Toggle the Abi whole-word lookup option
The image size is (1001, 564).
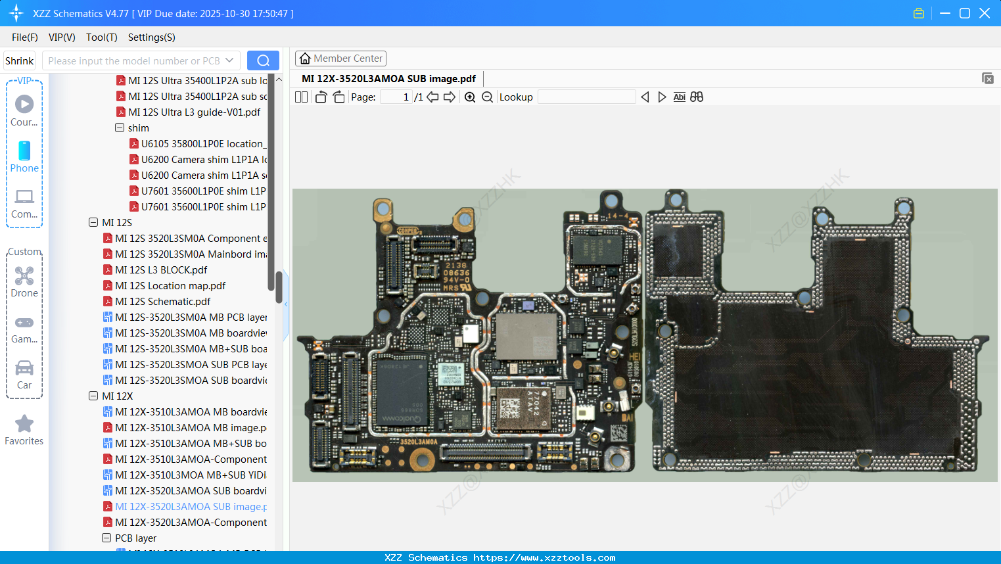679,97
